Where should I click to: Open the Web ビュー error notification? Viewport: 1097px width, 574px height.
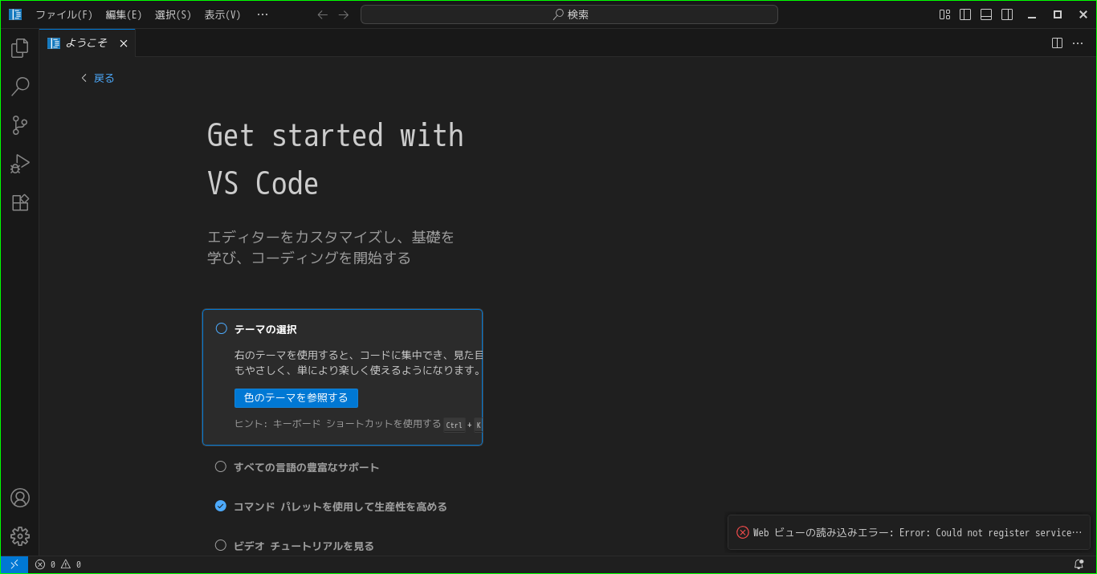(909, 532)
